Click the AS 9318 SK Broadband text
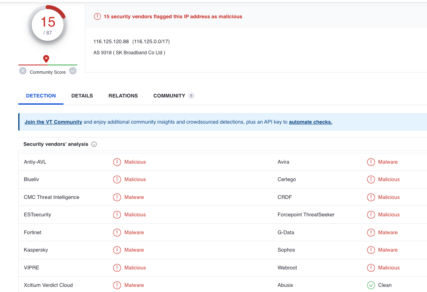 [129, 53]
